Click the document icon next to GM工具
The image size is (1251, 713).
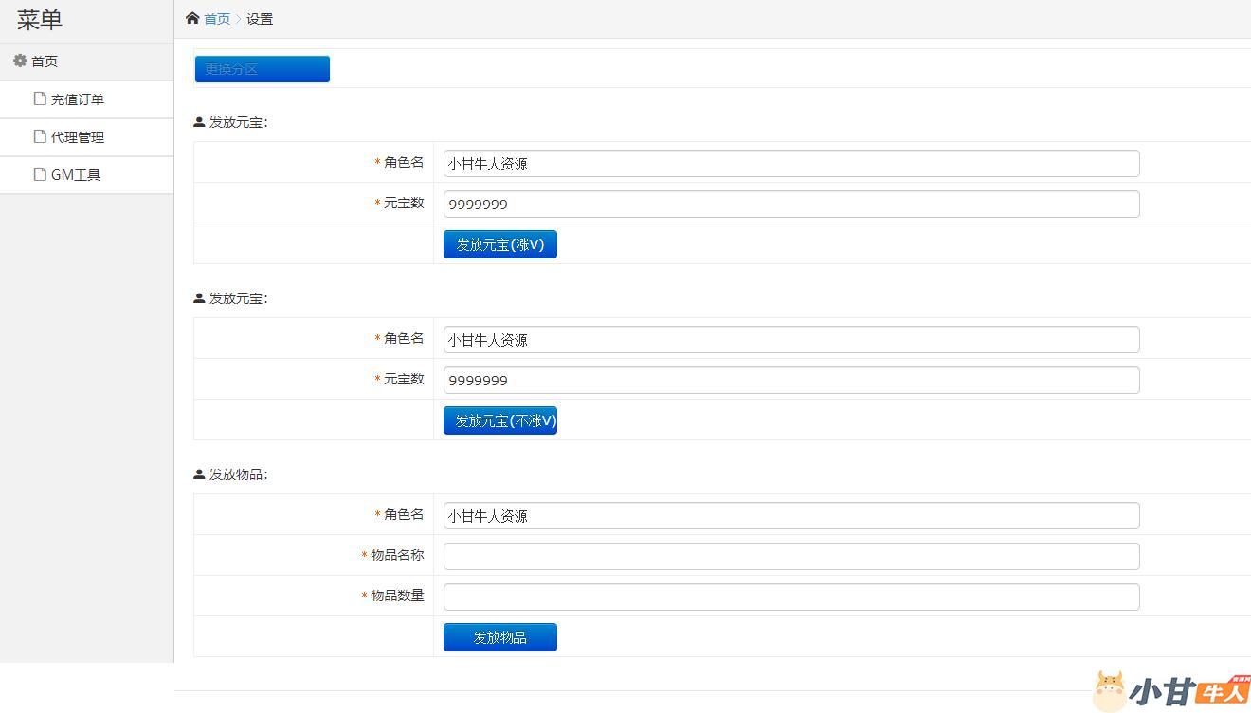pos(40,174)
